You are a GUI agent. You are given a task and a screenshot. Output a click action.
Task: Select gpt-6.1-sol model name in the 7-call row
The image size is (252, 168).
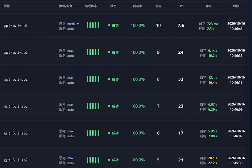pyautogui.click(x=16, y=106)
